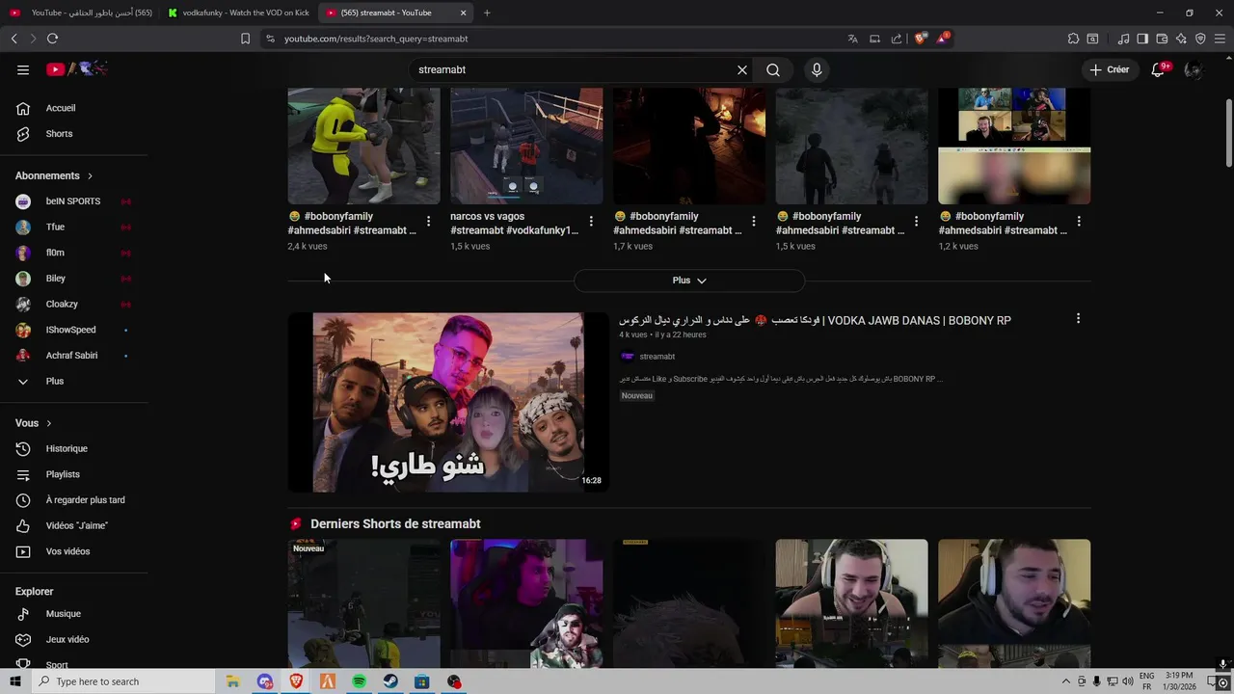Viewport: 1234px width, 694px height.
Task: Open the account avatar menu
Action: [1193, 69]
